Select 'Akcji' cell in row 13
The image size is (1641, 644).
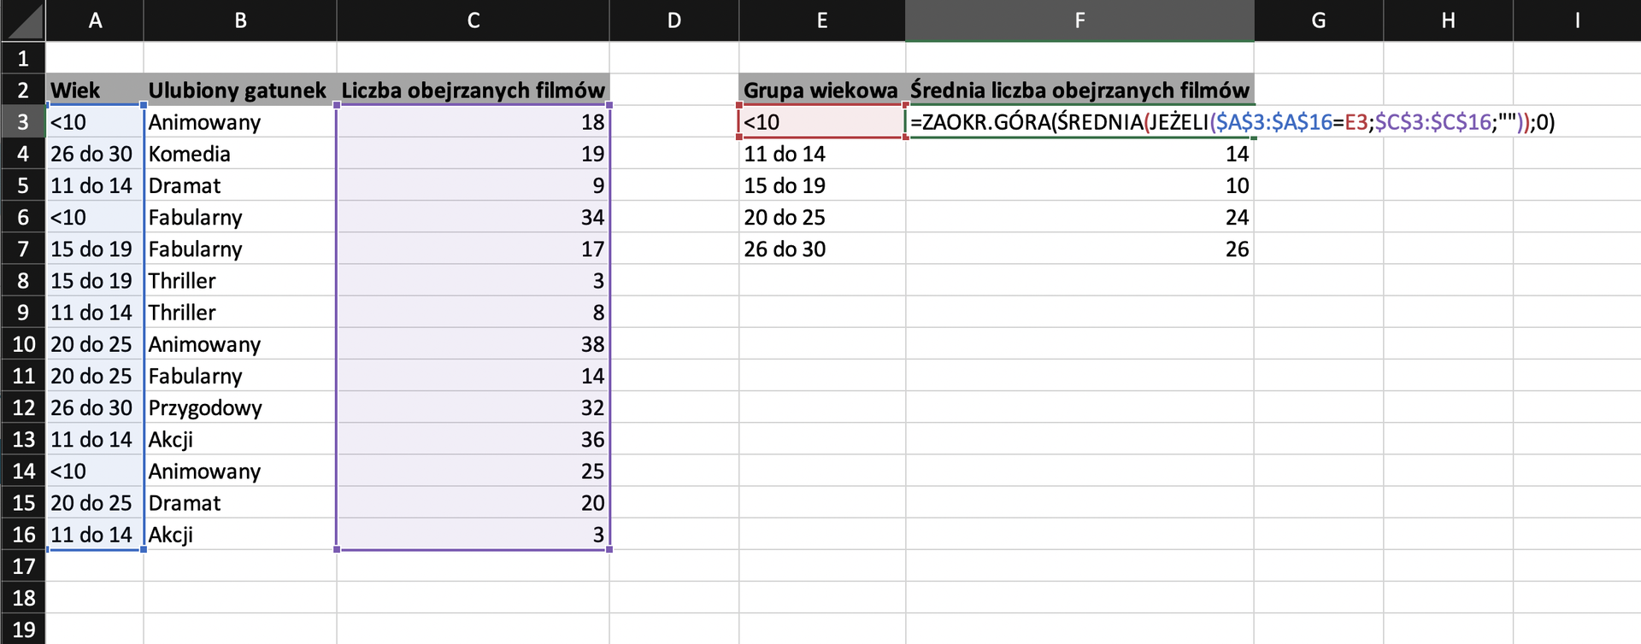(240, 439)
